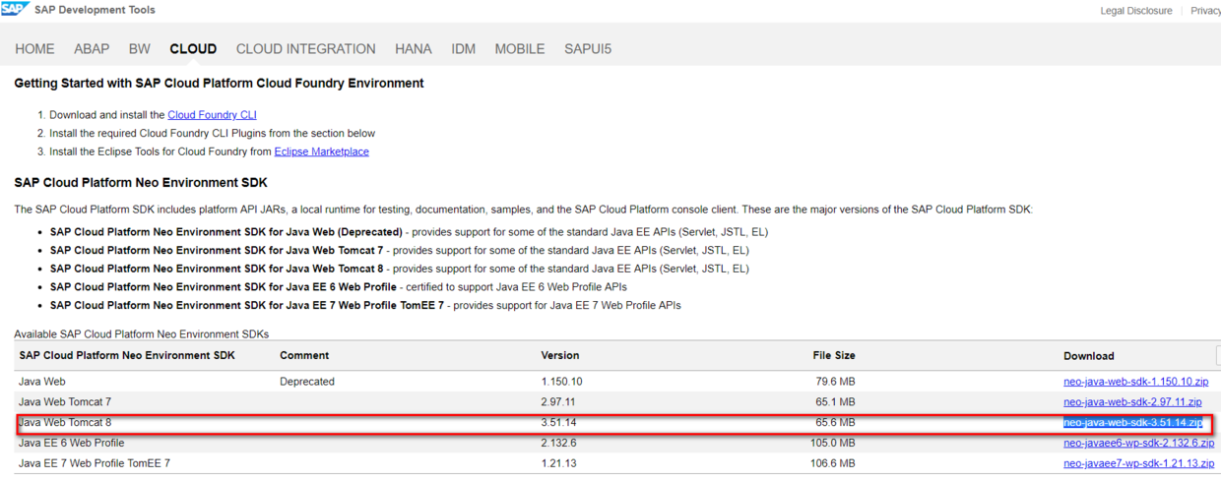Download neo-java-web-sdk-2.97.11.zip

(1132, 402)
